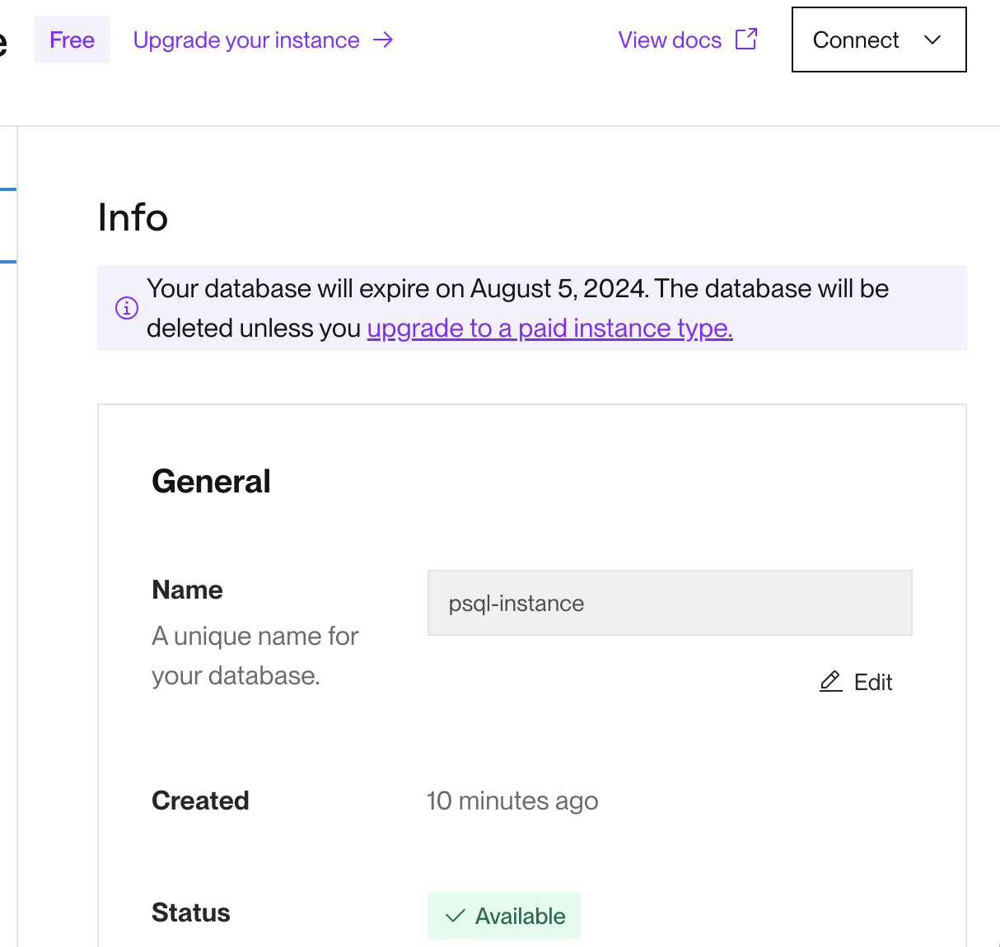The height and width of the screenshot is (947, 1000).
Task: Click the checkmark icon in Available badge
Action: point(455,916)
